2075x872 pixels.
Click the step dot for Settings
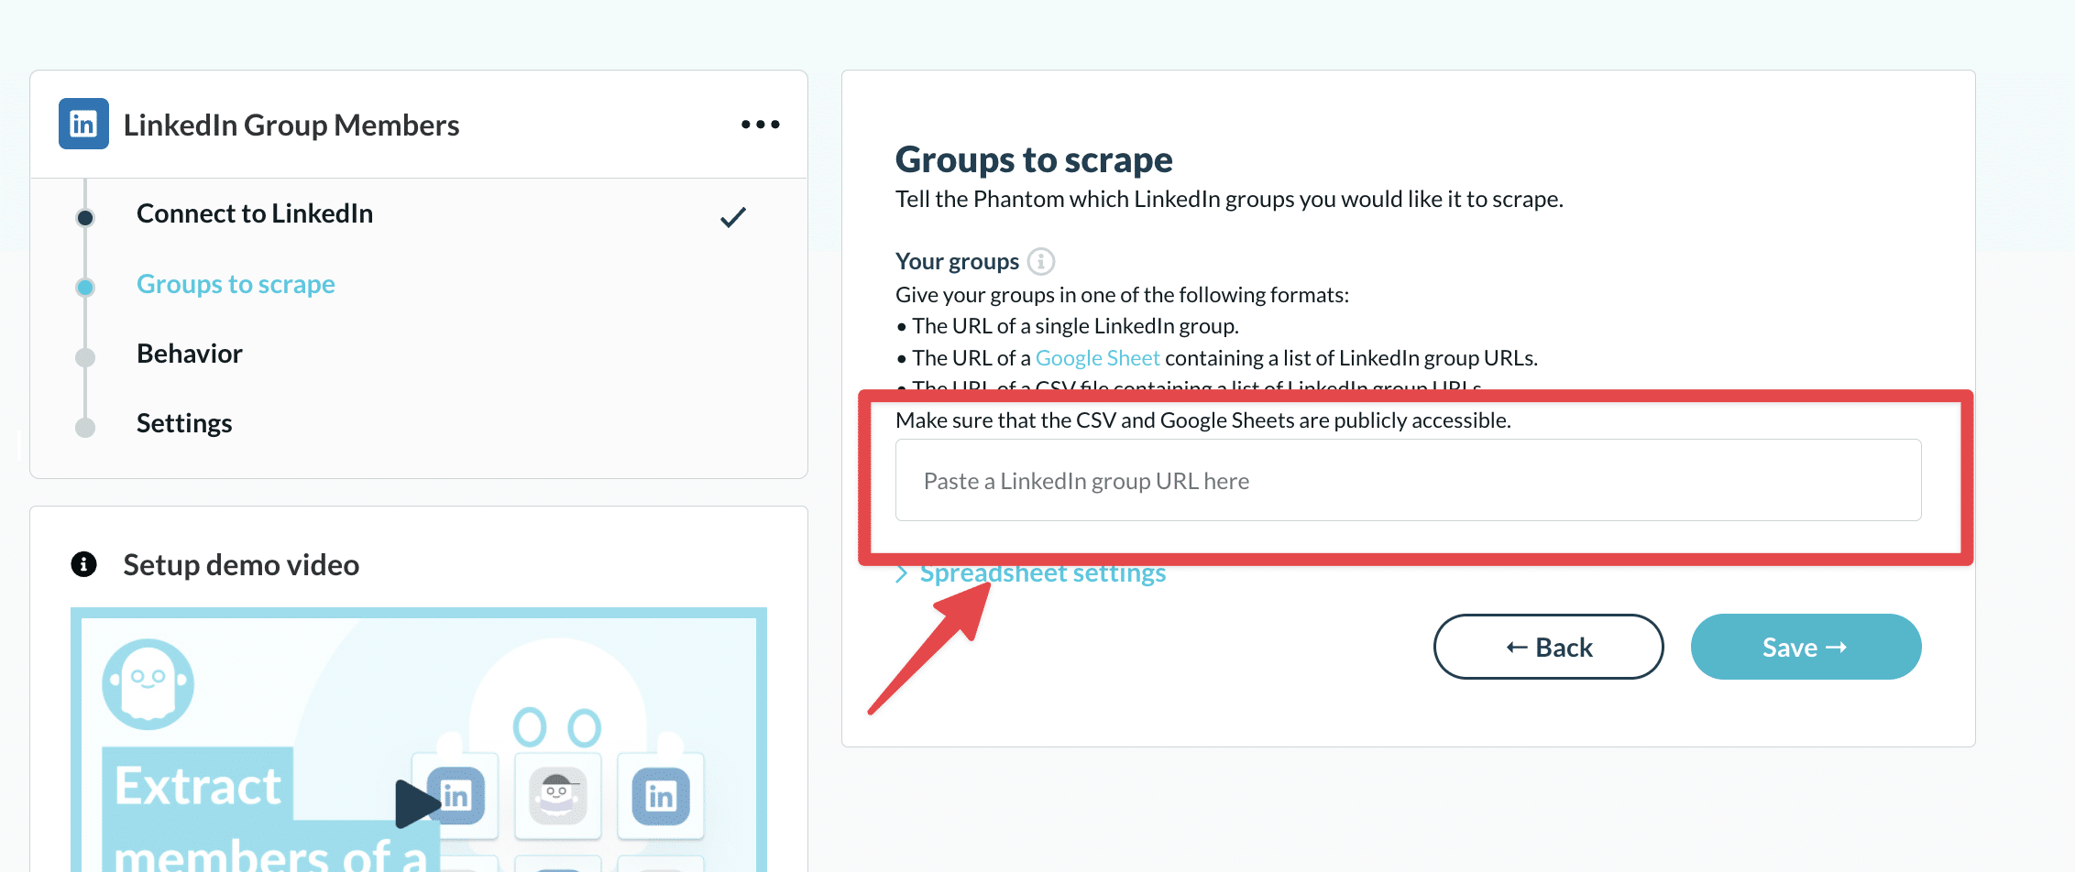click(x=85, y=427)
